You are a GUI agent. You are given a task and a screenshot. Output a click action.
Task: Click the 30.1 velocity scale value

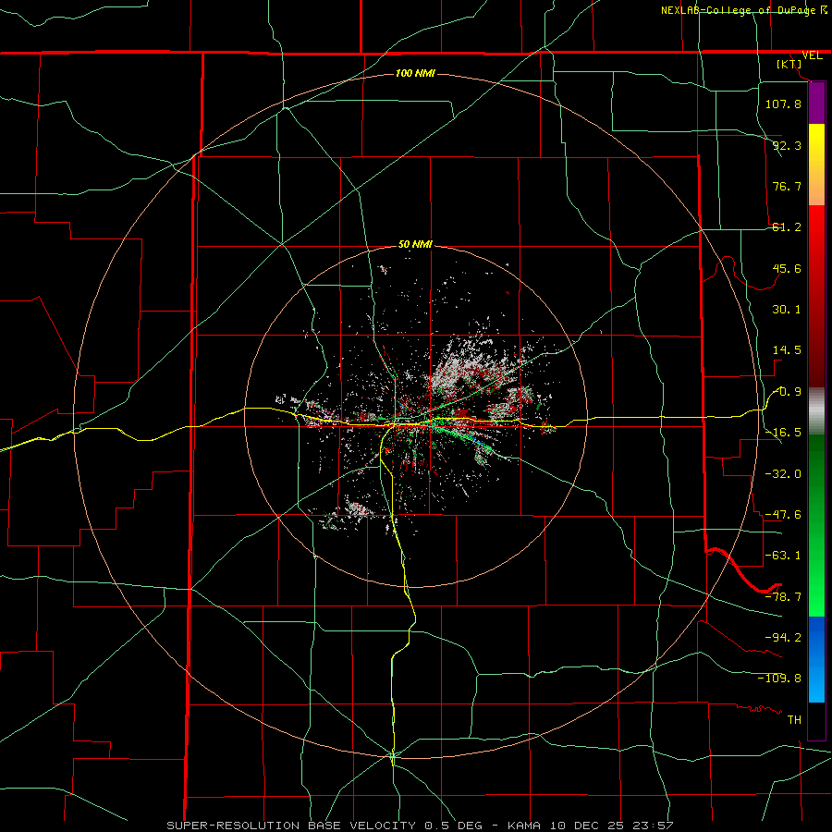(x=787, y=310)
